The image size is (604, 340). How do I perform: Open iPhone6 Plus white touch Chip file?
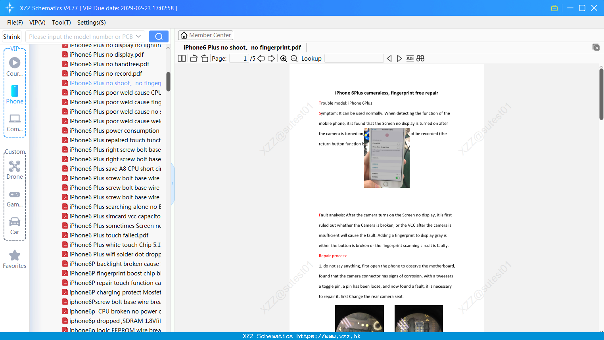(115, 245)
